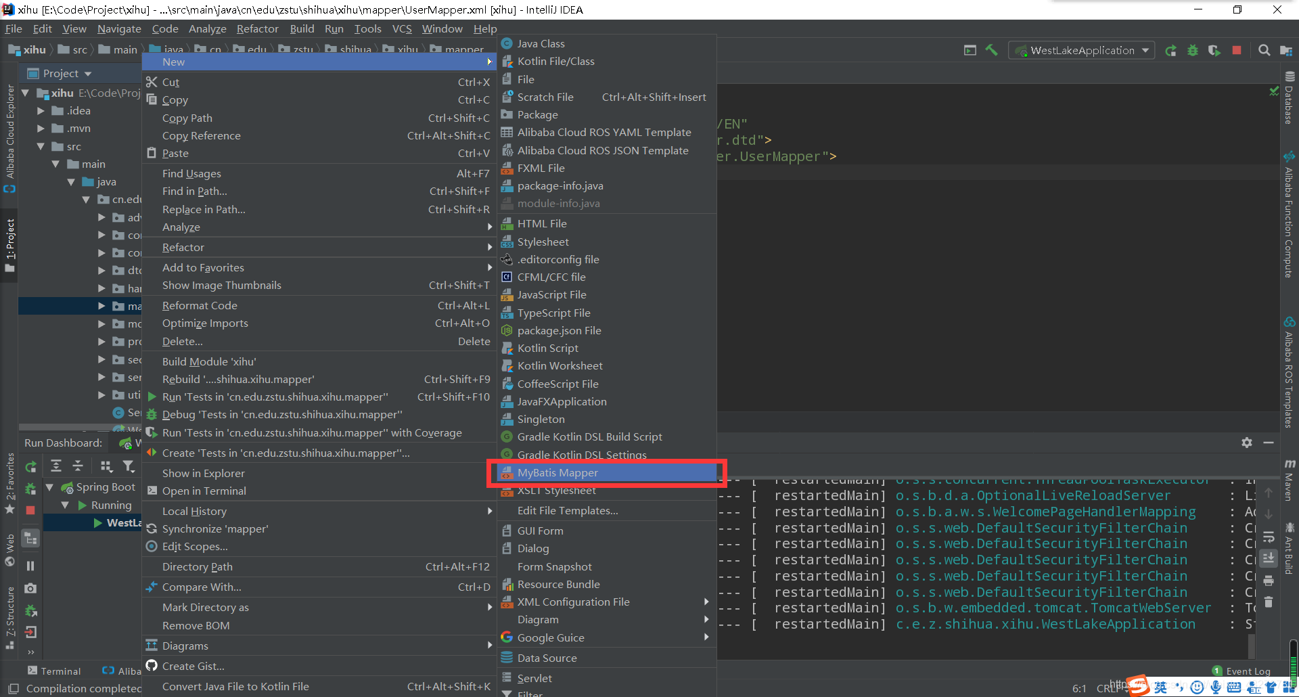This screenshot has width=1299, height=697.
Task: Click Expand All icon in Run Dashboard
Action: (56, 466)
